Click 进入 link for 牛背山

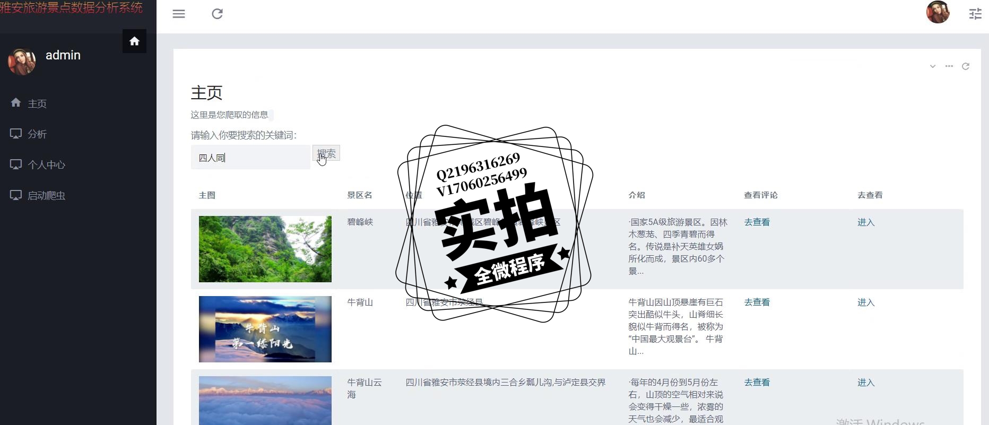point(866,302)
